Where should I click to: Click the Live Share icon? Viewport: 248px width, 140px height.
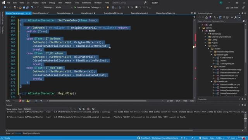[x=227, y=8]
